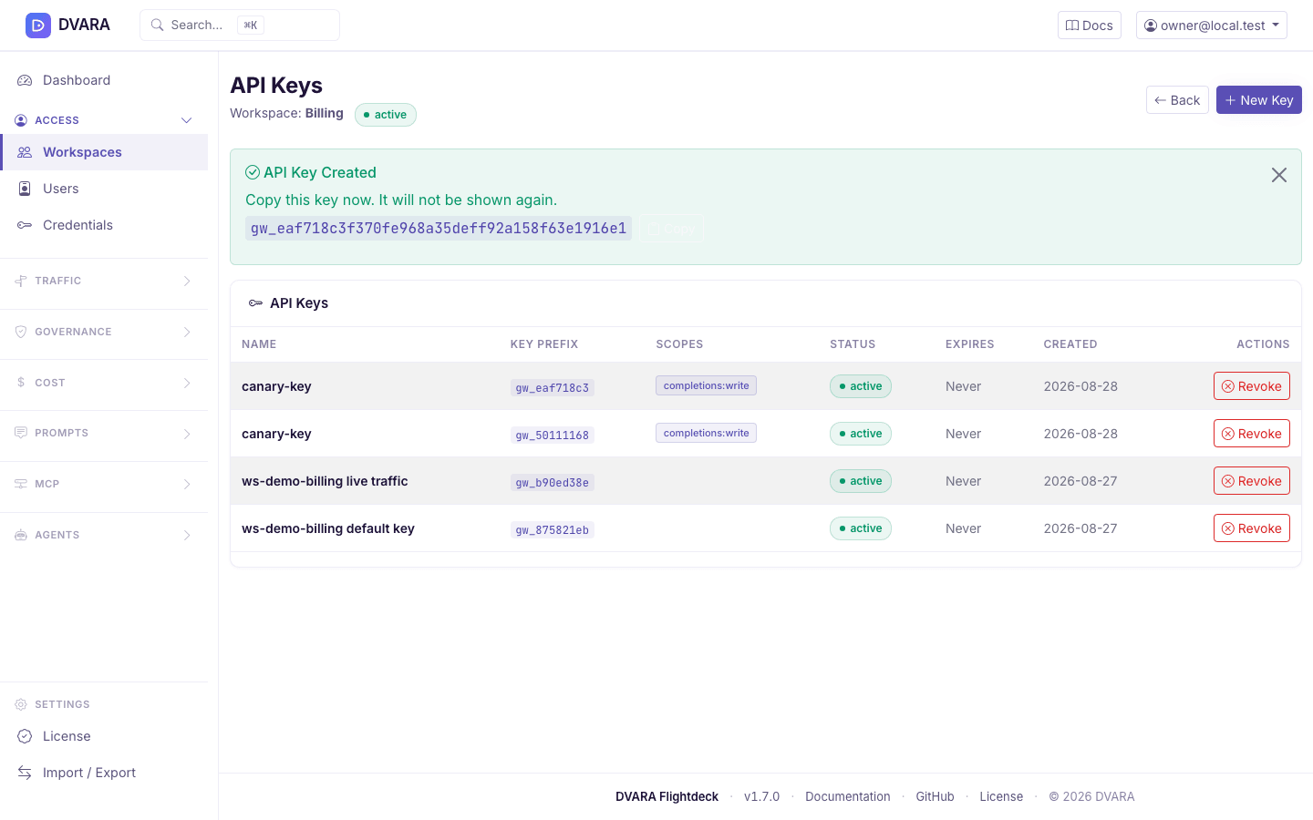1313x820 pixels.
Task: Click the Back button
Action: 1177,100
